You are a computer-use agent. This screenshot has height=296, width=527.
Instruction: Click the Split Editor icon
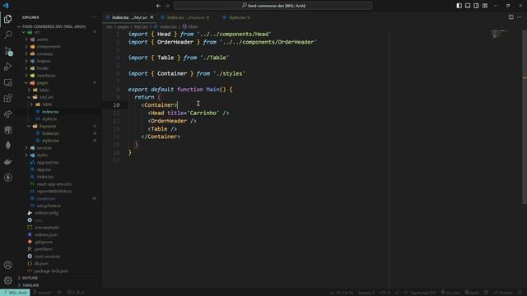[x=511, y=17]
